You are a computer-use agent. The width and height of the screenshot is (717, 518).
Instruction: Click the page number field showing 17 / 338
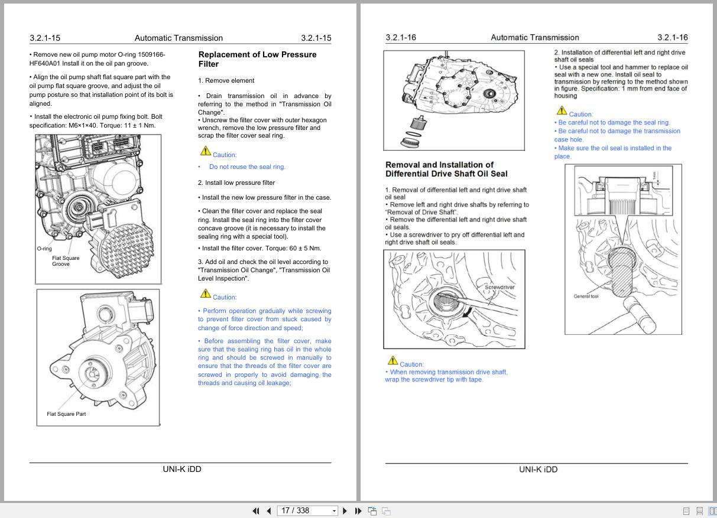[299, 510]
